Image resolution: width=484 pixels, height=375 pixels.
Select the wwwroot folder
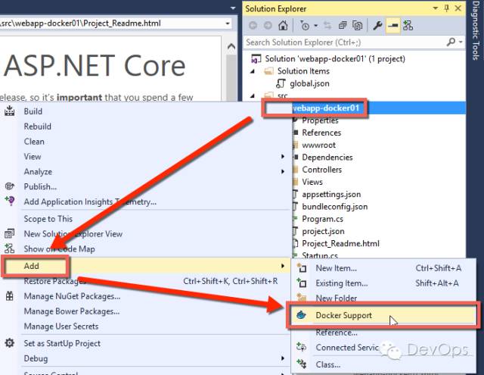(318, 145)
